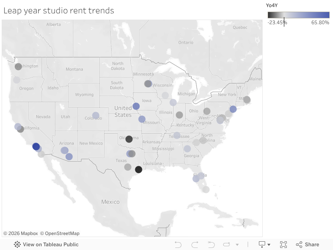Image resolution: width=333 pixels, height=250 pixels.
Task: Expand the replay speed dropdown arrow
Action: click(x=237, y=245)
